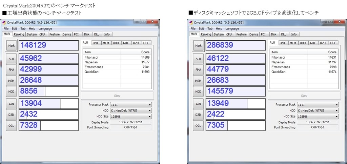Open System tab in right window
Image resolution: width=347 pixels, height=164 pixels.
pyautogui.click(x=219, y=34)
